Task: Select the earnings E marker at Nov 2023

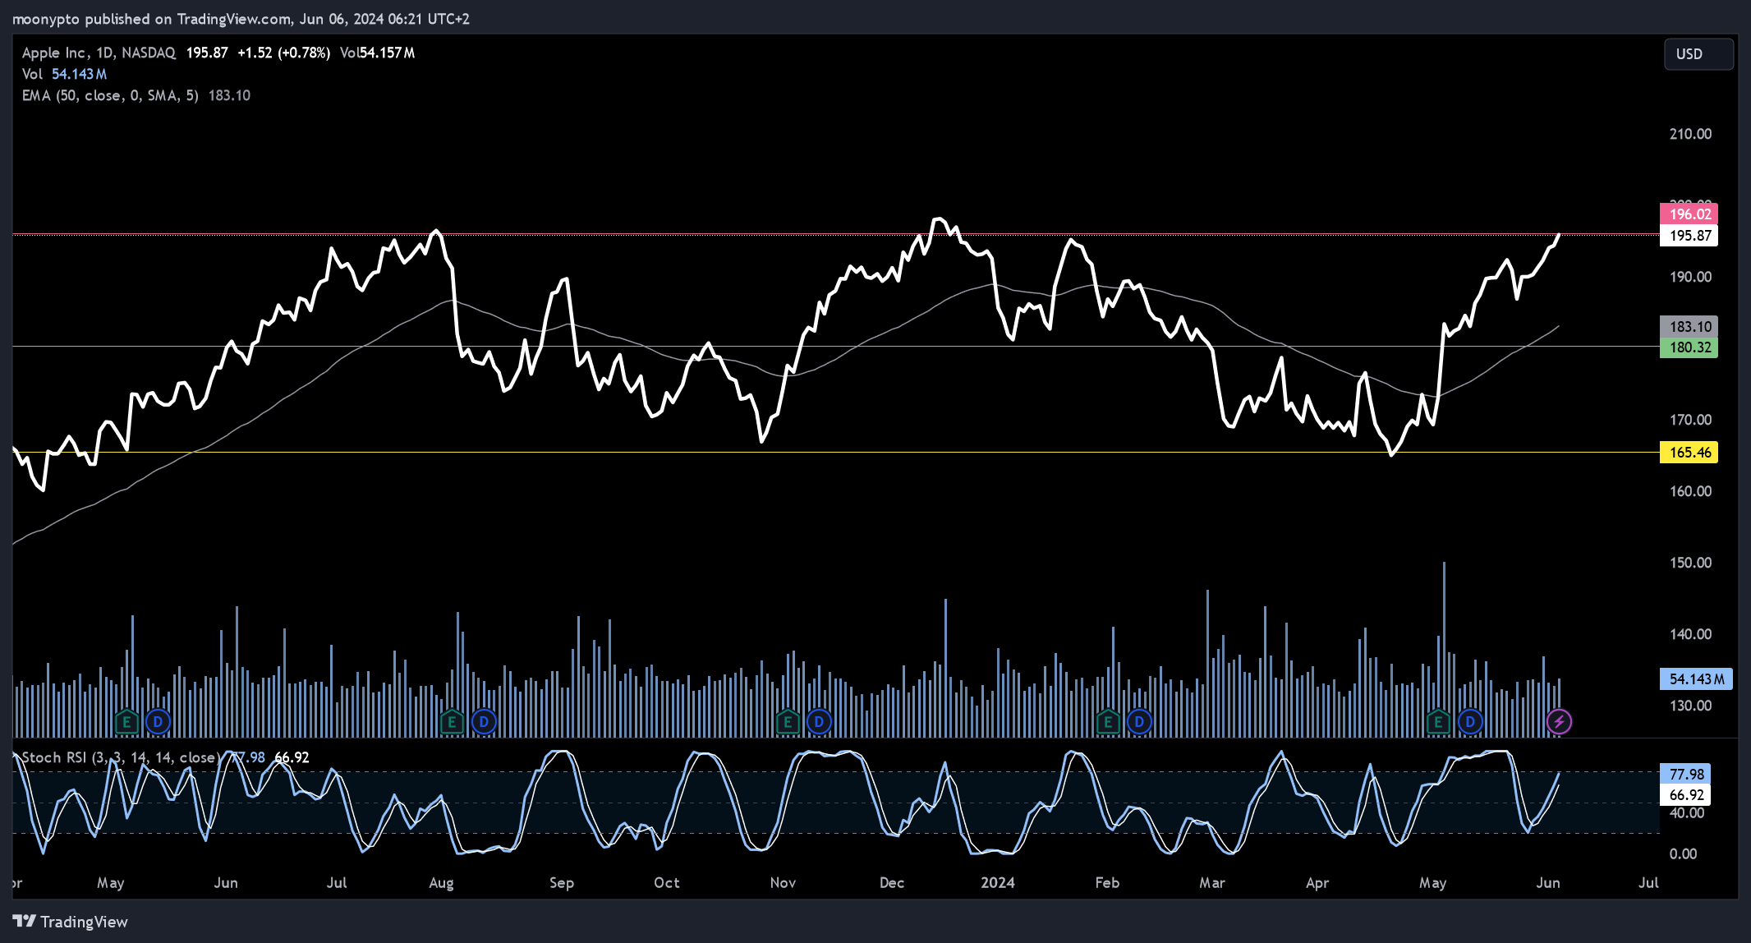Action: [x=787, y=722]
